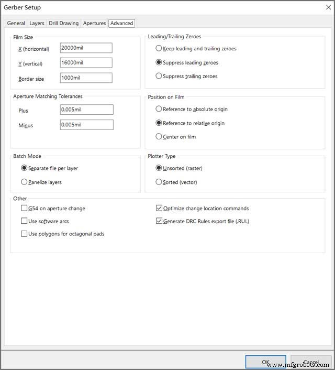335x370 pixels.
Task: Click the Y (vertical) film size field
Action: 86,63
